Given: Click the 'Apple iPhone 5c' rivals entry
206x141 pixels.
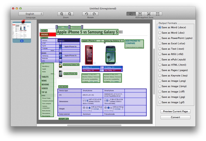Looking at the screenshot, I should tap(71, 55).
